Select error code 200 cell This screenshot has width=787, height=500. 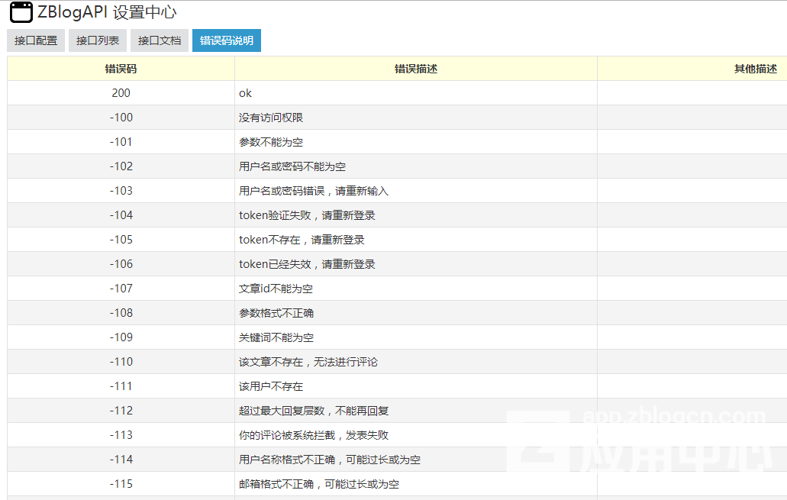tap(121, 93)
